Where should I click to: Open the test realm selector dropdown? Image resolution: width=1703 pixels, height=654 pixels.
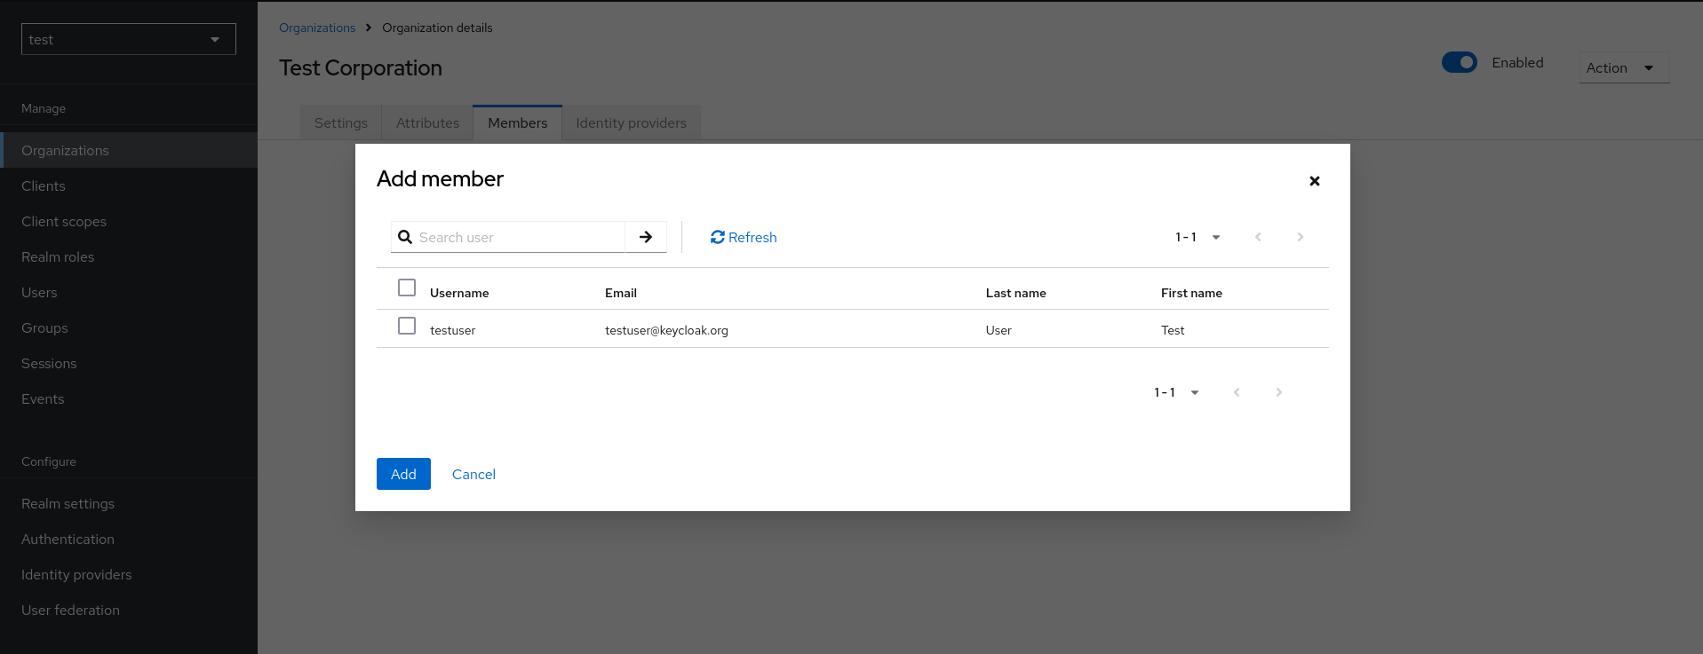click(128, 39)
